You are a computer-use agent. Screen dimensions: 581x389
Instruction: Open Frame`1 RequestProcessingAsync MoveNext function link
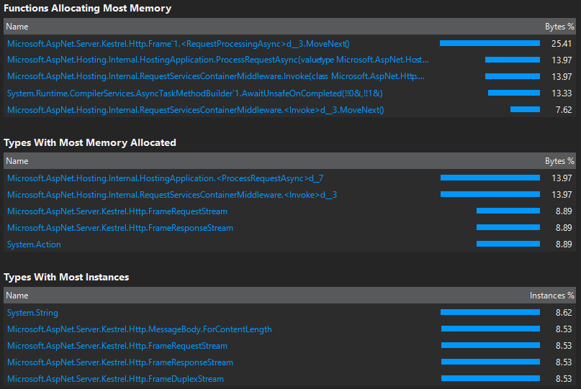179,44
